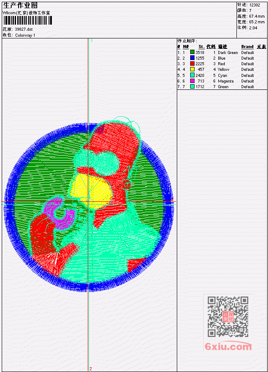Image resolution: width=268 pixels, height=372 pixels.
Task: Click the Magenta thread color swatch
Action: 192,81
